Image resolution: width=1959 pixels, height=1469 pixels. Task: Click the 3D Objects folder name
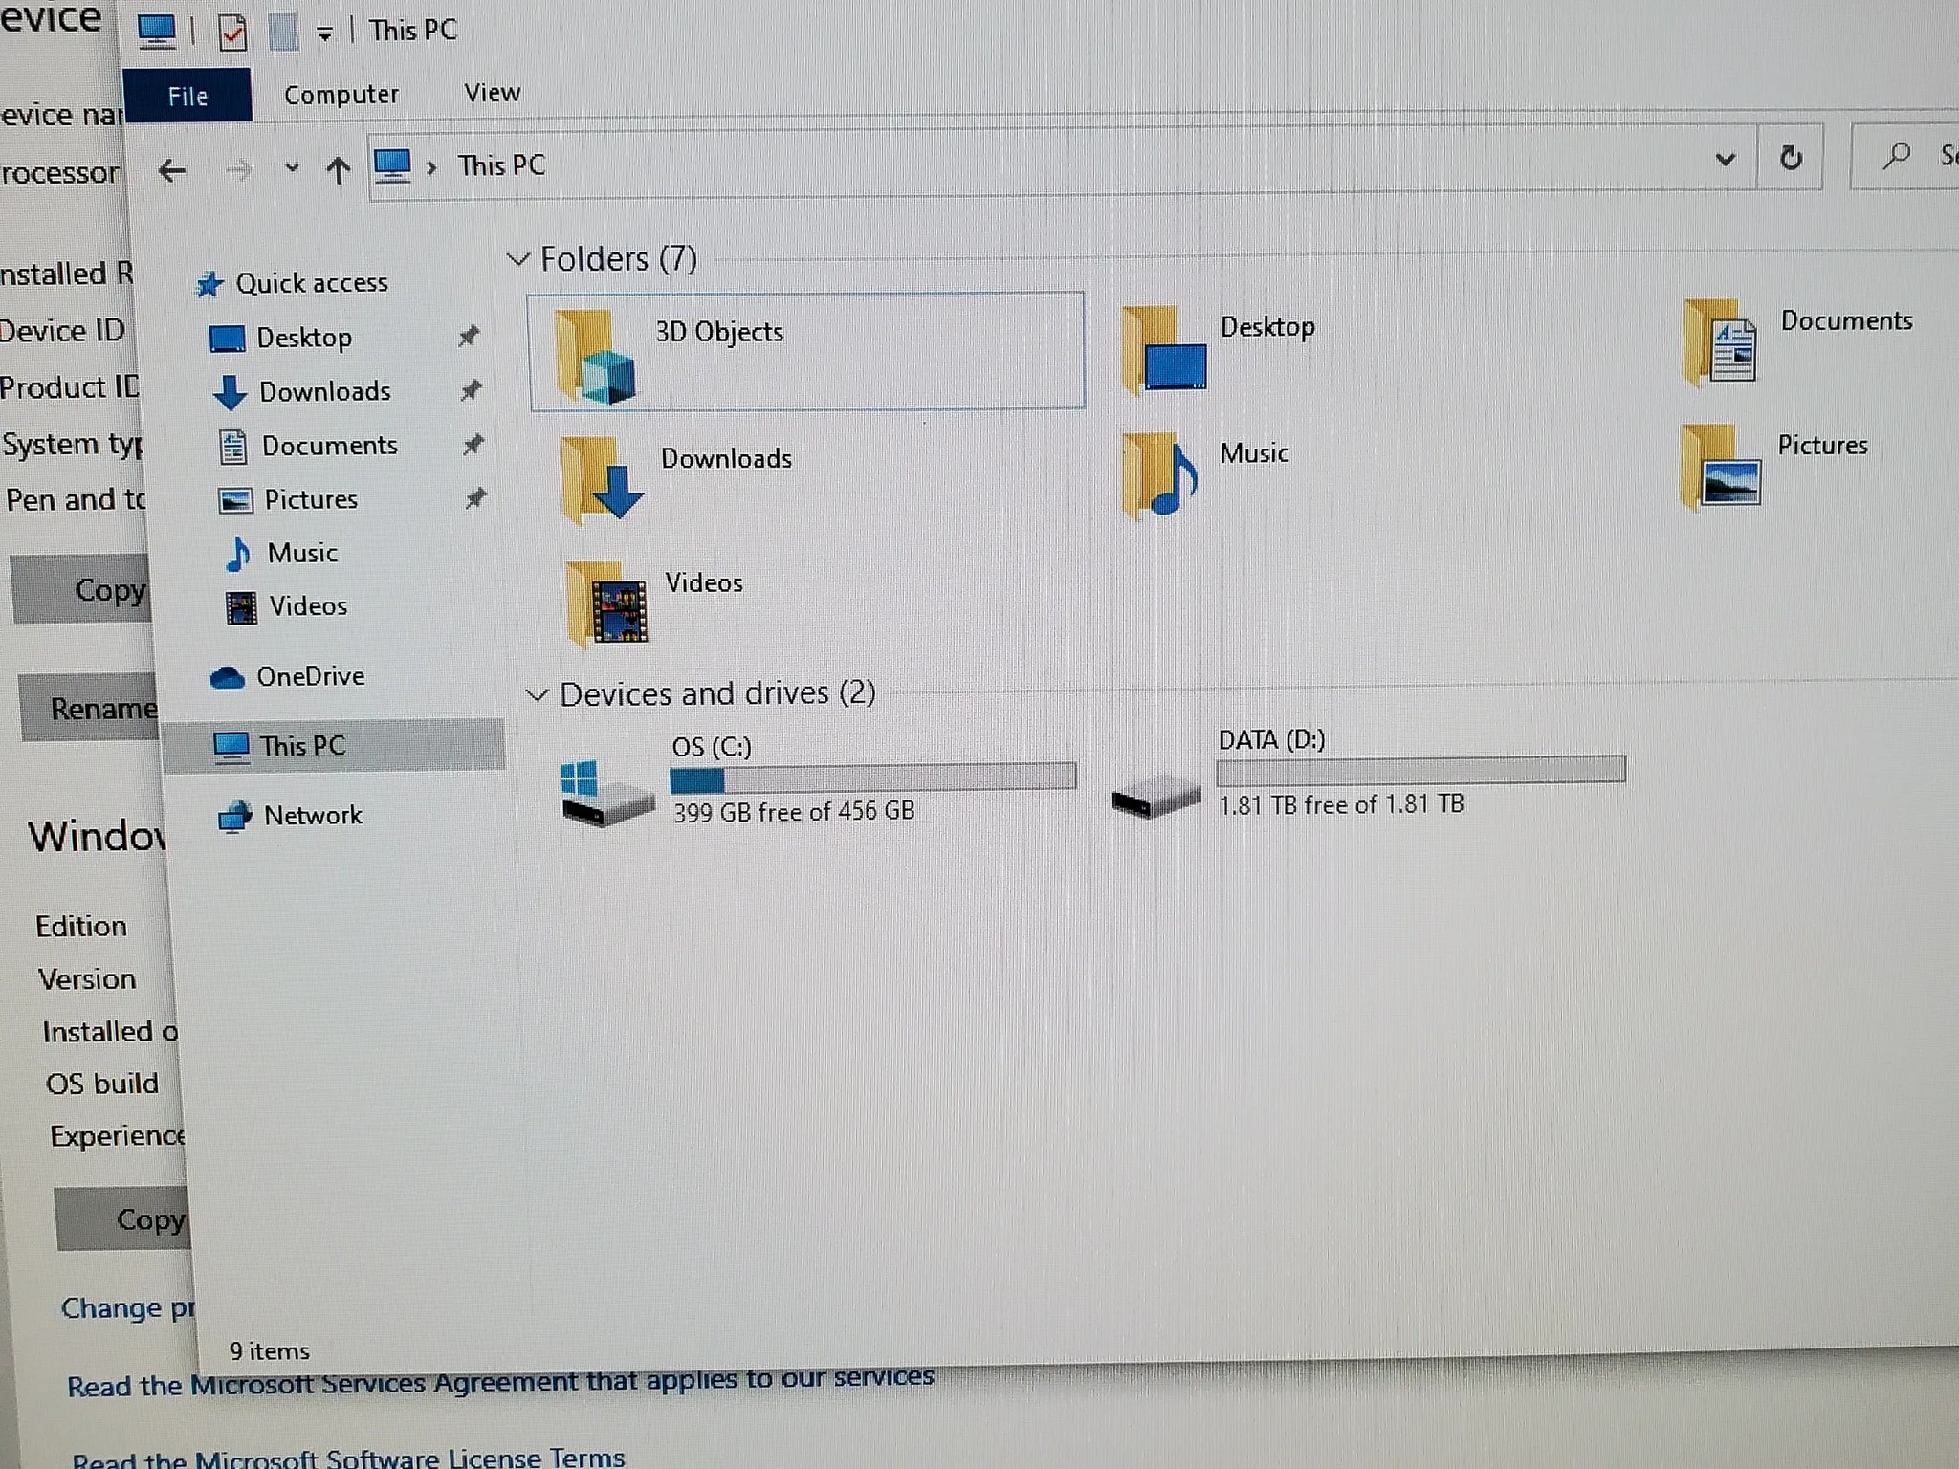coord(719,332)
